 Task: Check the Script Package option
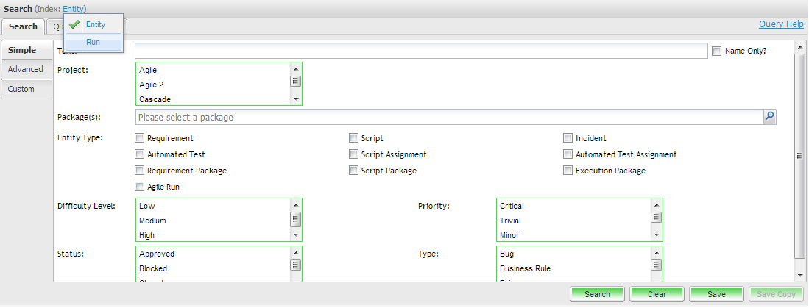(x=354, y=171)
